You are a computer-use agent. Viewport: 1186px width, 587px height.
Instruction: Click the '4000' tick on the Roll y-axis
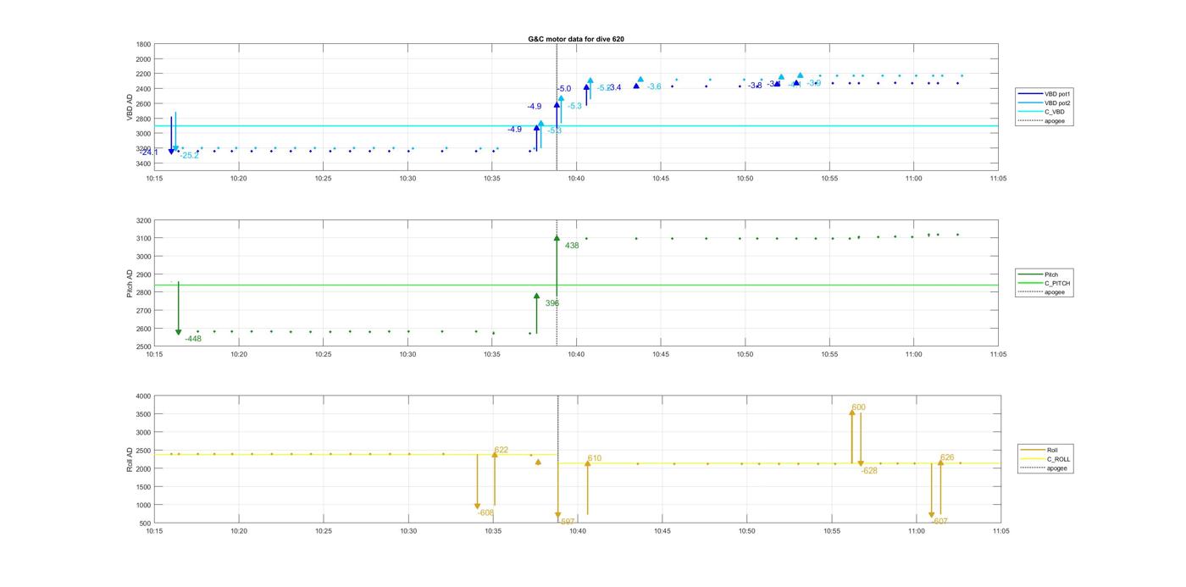[x=144, y=396]
